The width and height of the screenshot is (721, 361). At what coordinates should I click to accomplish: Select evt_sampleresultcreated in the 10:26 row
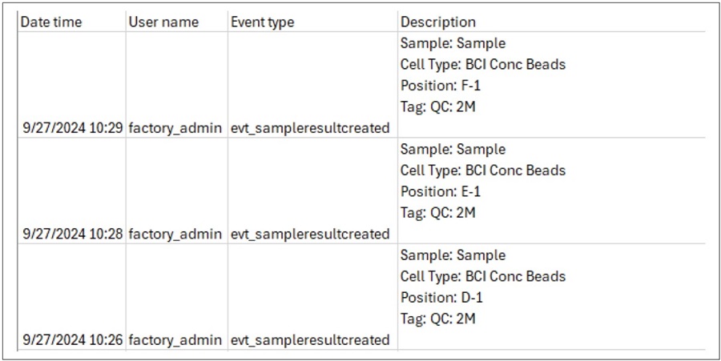pyautogui.click(x=310, y=340)
